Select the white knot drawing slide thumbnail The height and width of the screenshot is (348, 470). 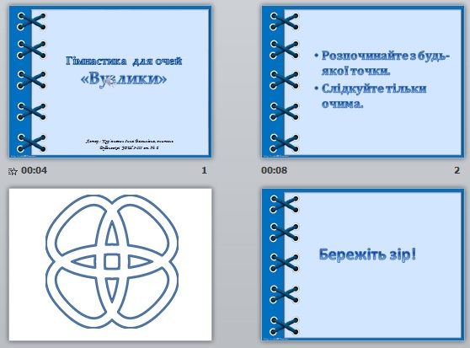(x=110, y=265)
